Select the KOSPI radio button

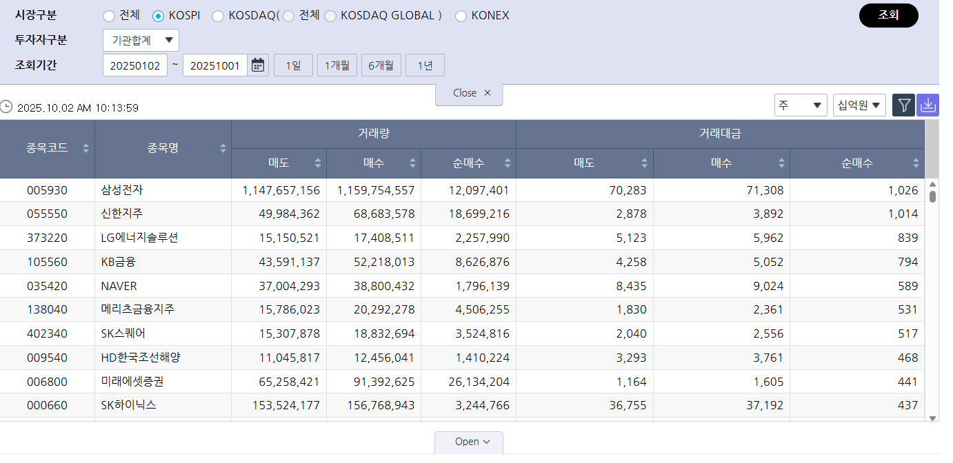tap(159, 16)
